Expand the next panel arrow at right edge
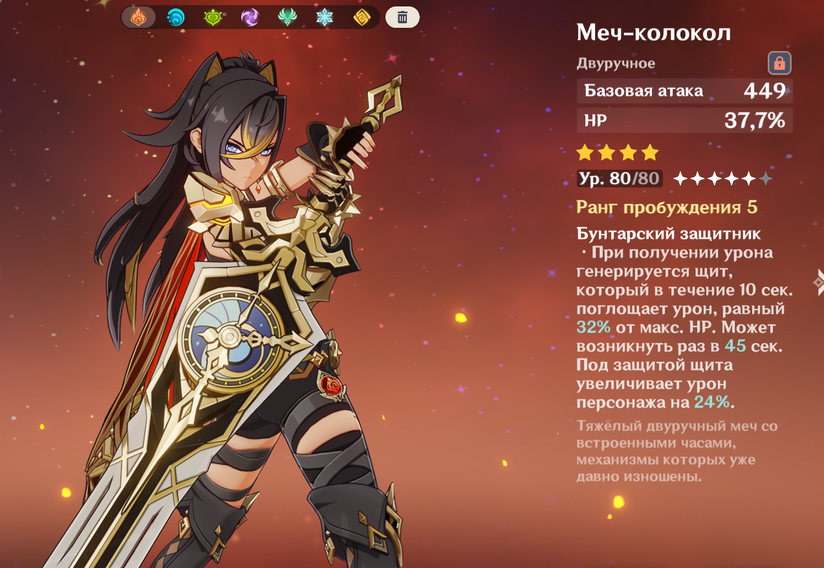Image resolution: width=824 pixels, height=568 pixels. [x=818, y=281]
